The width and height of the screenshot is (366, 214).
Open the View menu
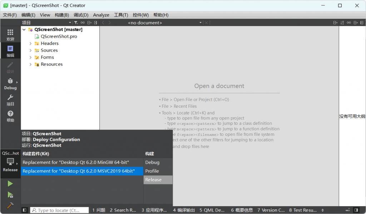click(x=45, y=15)
